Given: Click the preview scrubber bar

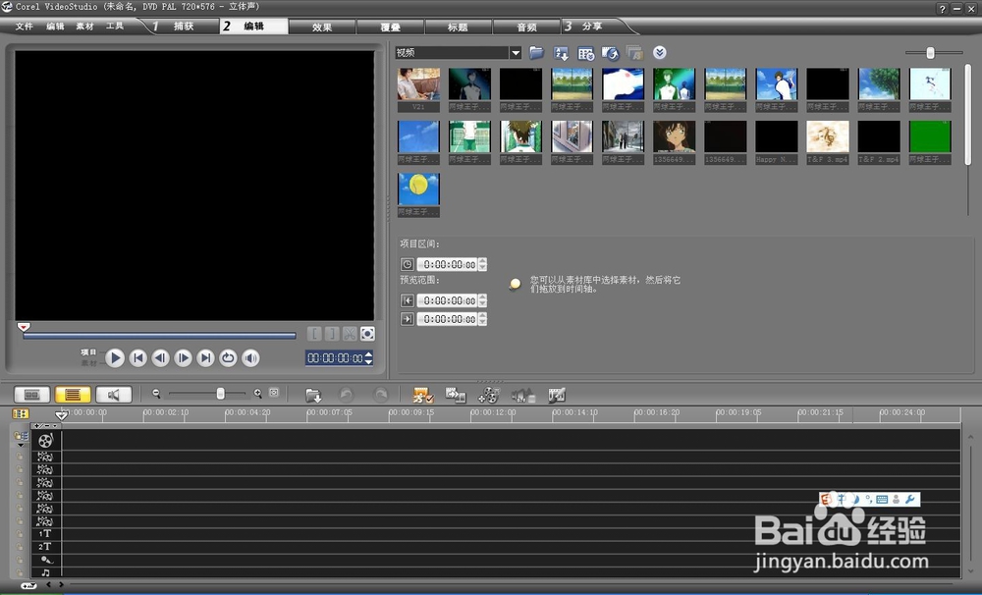Looking at the screenshot, I should 159,337.
